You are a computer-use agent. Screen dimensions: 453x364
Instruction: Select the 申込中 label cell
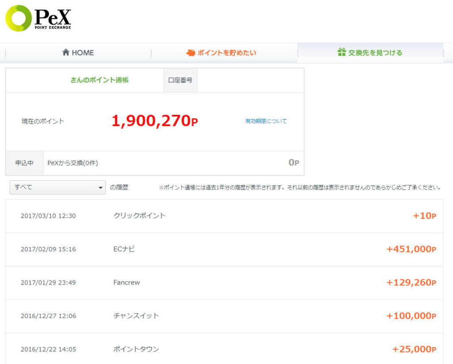[x=24, y=163]
